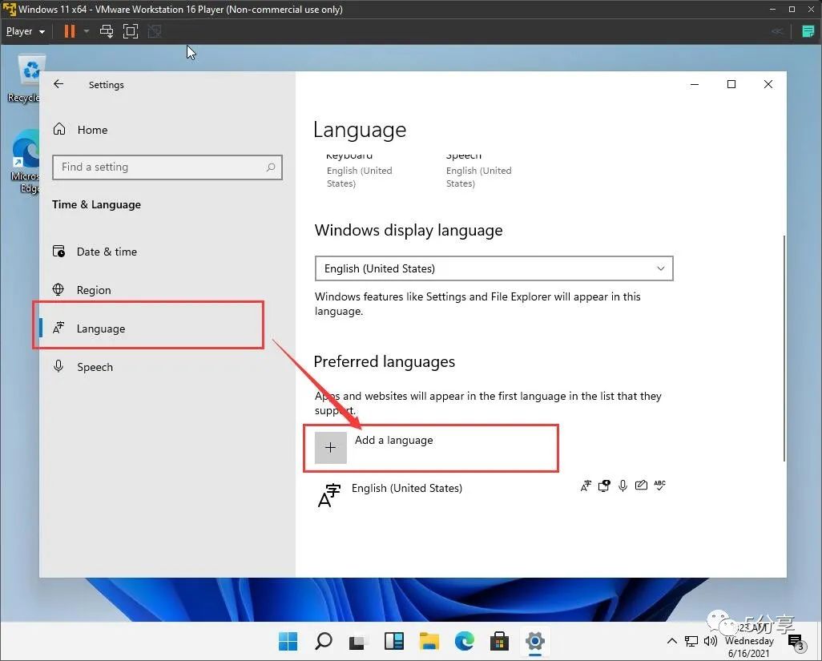Open the dropdown arrow beside the pause button
Viewport: 822px width, 661px height.
coord(87,31)
